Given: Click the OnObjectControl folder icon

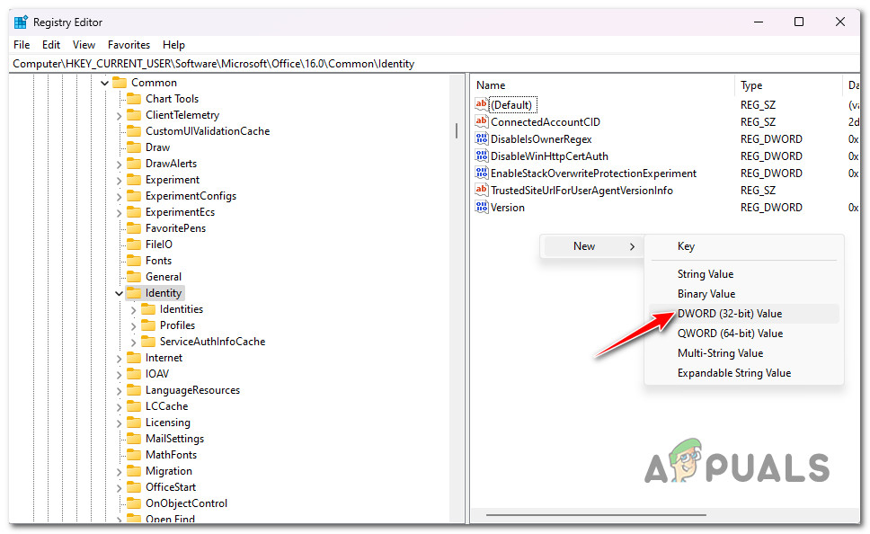Looking at the screenshot, I should (134, 503).
